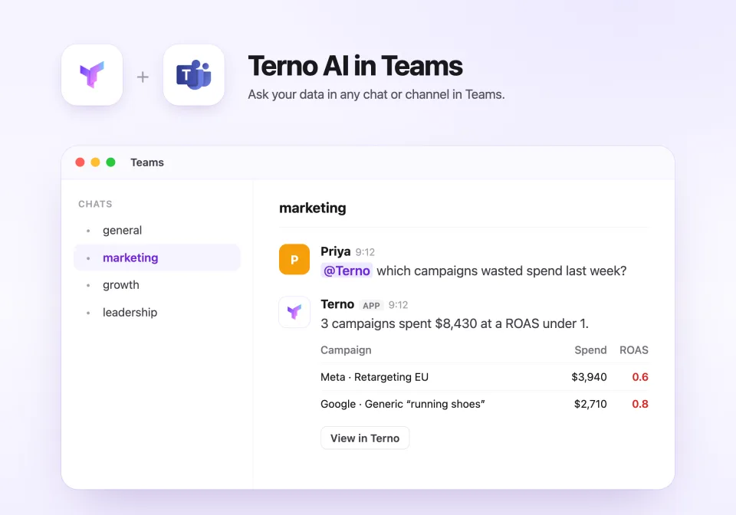The height and width of the screenshot is (515, 736).
Task: Click the Teams window title
Action: point(147,162)
